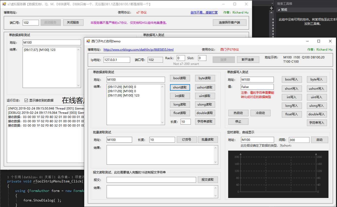Click the float读取 button

click(x=180, y=113)
